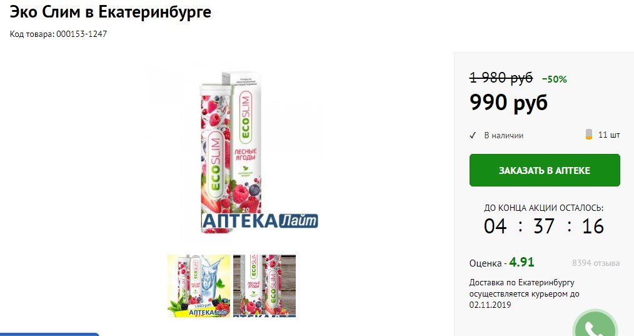634x336 pixels.
Task: Click the green phone call icon
Action: coord(595,323)
